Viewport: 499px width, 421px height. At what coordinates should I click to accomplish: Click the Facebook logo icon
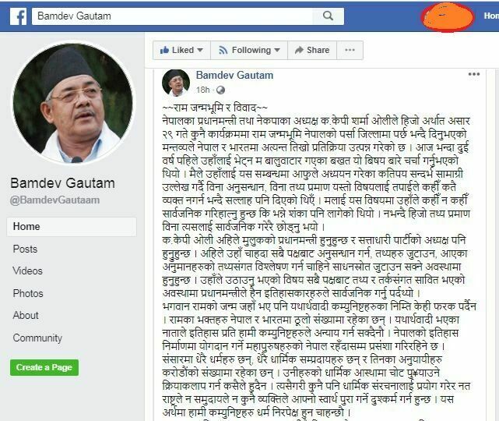pyautogui.click(x=18, y=16)
